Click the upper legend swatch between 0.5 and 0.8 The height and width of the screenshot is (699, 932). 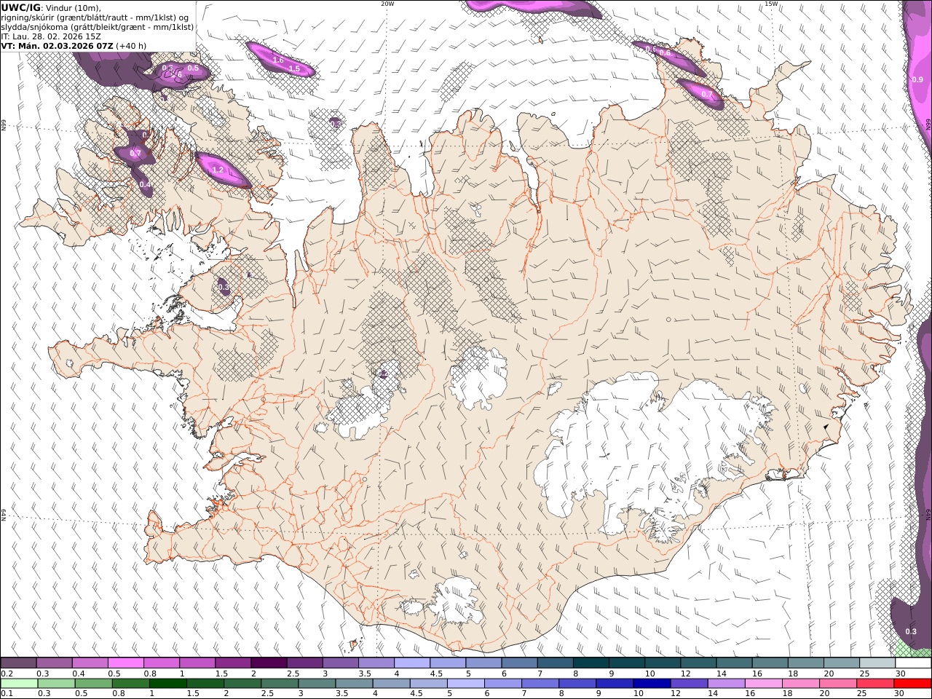tap(125, 663)
